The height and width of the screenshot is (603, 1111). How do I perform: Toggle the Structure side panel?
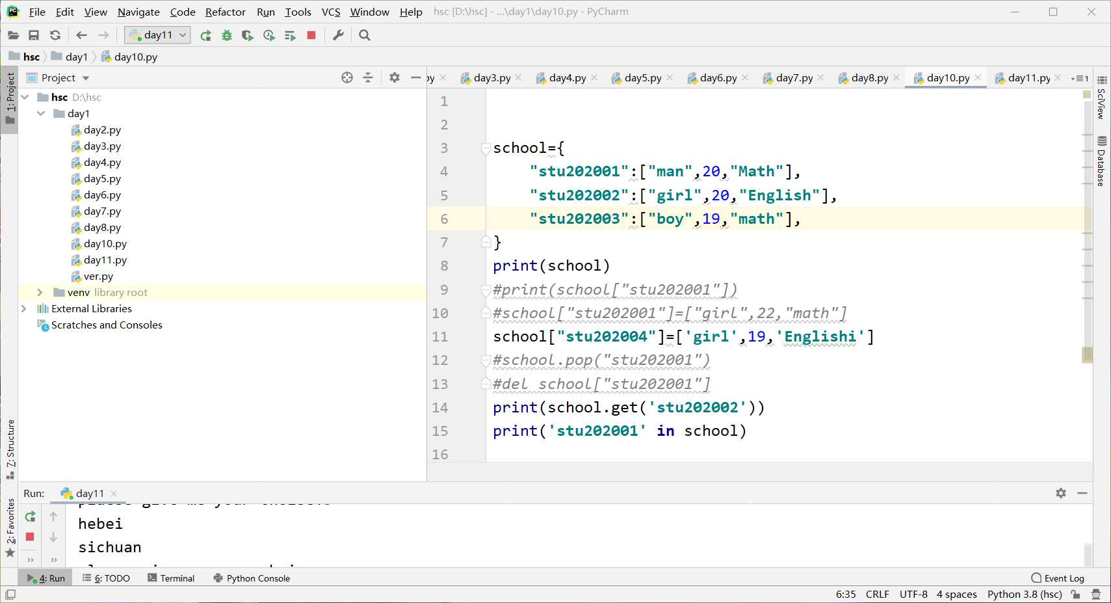click(10, 449)
